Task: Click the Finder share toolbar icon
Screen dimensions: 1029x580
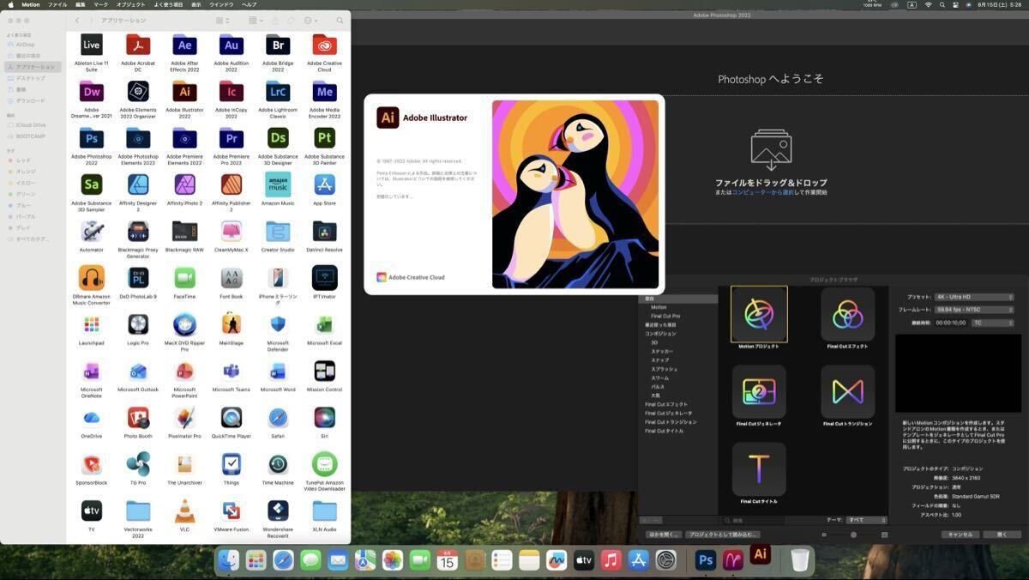Action: pos(274,21)
